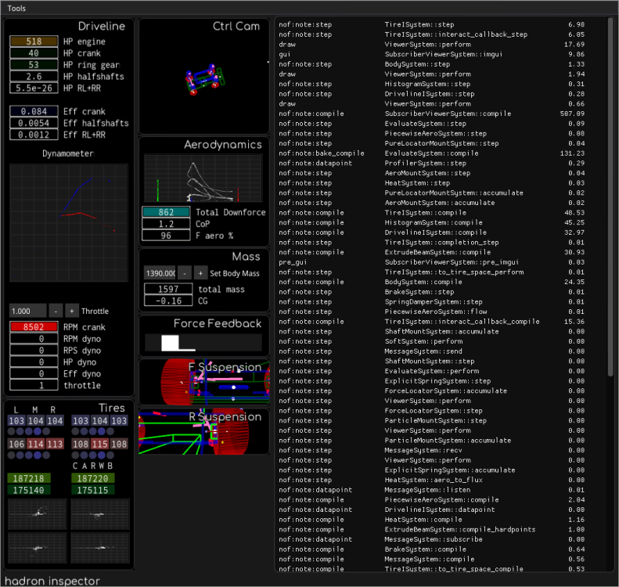Click the SubscriberViewerSystem::compile profiler row
The image size is (619, 587).
(x=431, y=113)
